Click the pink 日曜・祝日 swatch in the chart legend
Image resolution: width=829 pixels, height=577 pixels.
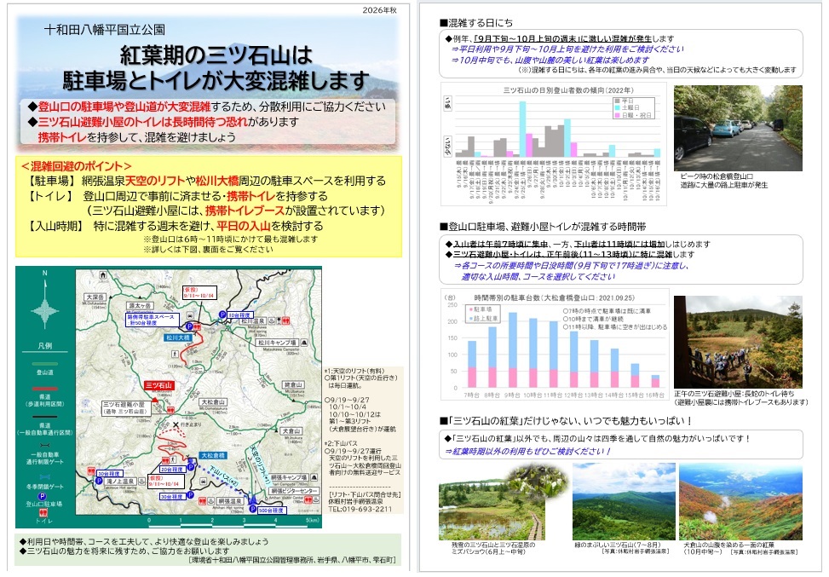[617, 115]
